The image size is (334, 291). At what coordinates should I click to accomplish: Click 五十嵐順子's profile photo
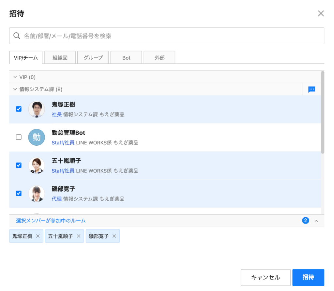[x=37, y=166]
